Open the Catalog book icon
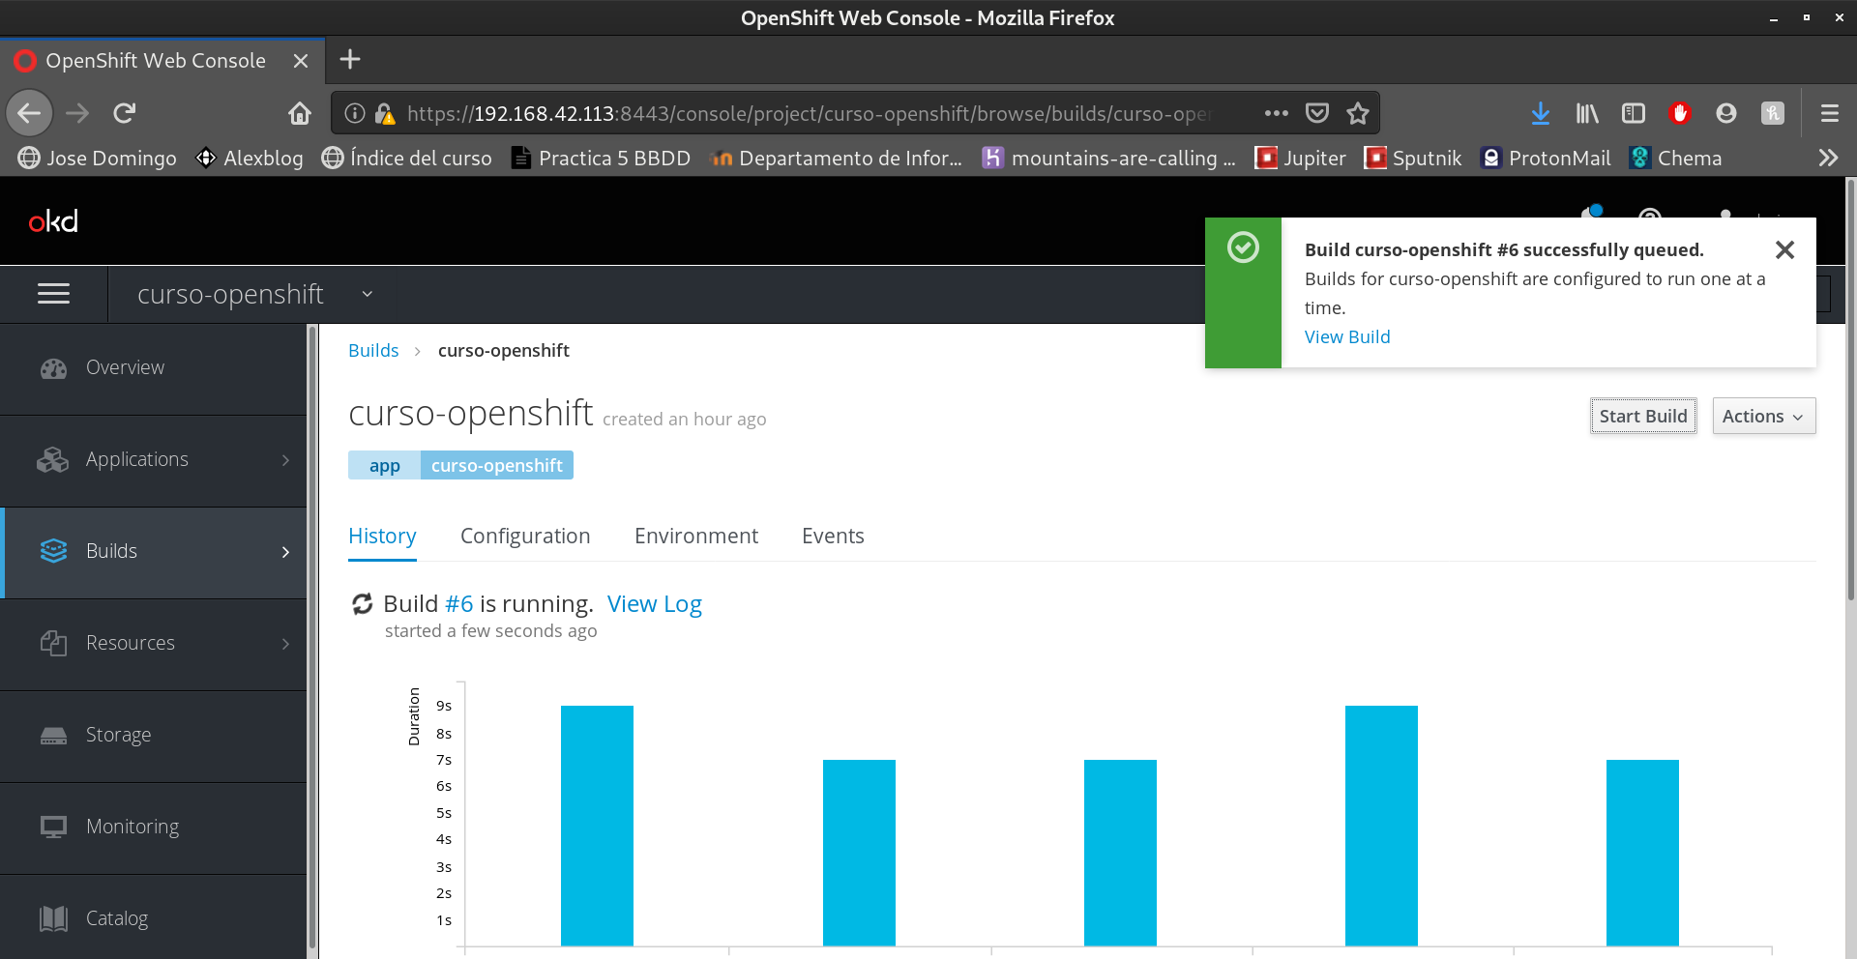1857x959 pixels. coord(53,918)
